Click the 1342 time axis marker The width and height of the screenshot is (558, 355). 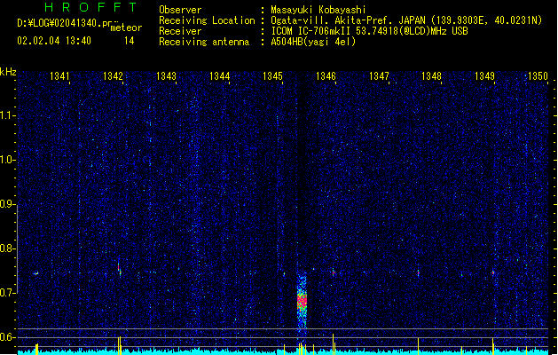click(113, 76)
